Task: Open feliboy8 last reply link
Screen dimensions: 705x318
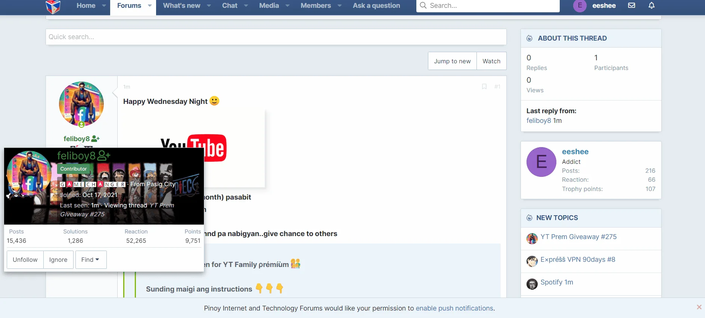Action: (x=538, y=121)
